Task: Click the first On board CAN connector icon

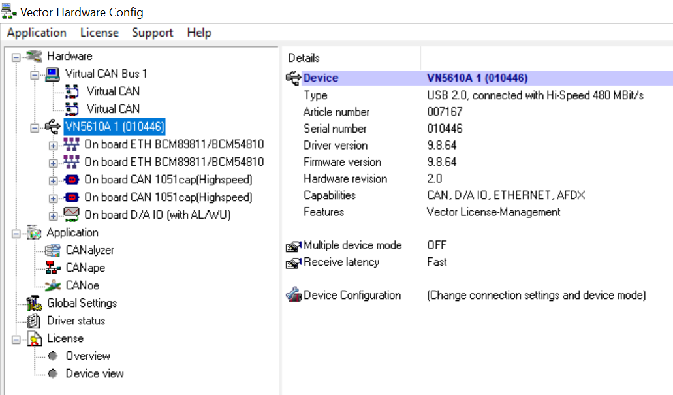Action: pos(71,180)
